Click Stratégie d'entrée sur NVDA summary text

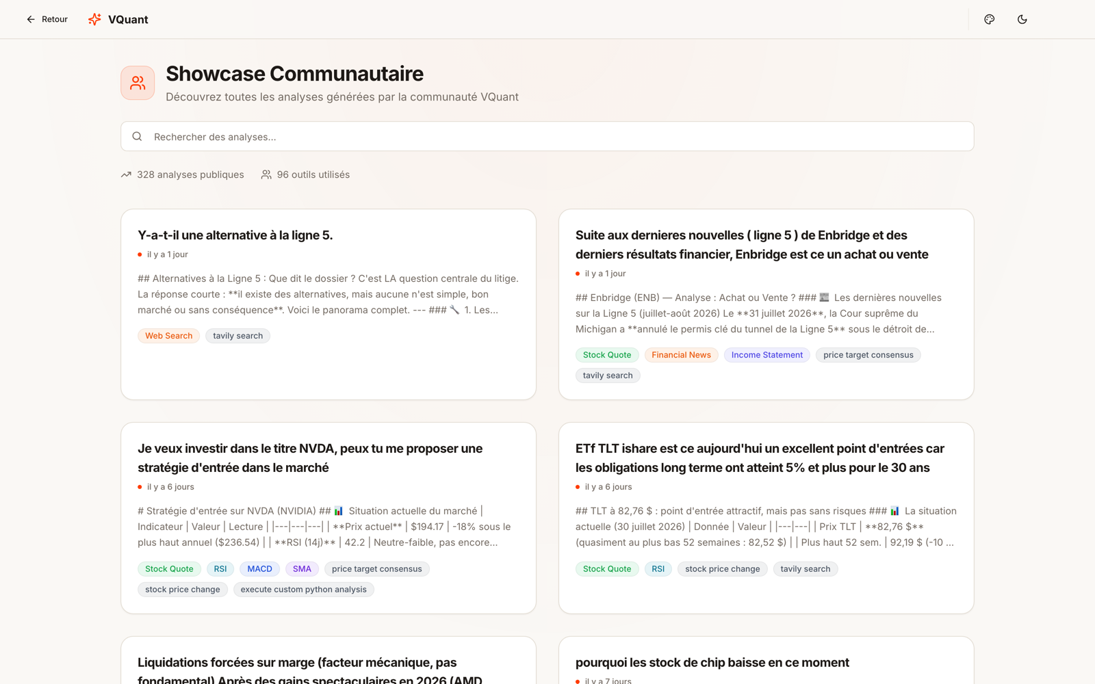(x=325, y=527)
